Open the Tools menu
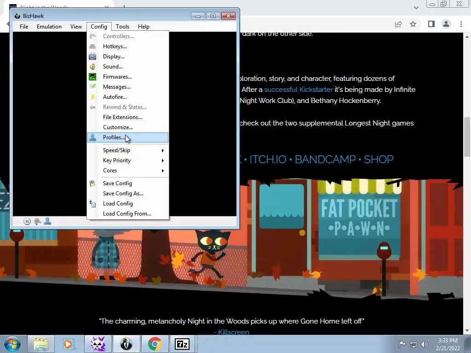The image size is (471, 353). pyautogui.click(x=122, y=27)
